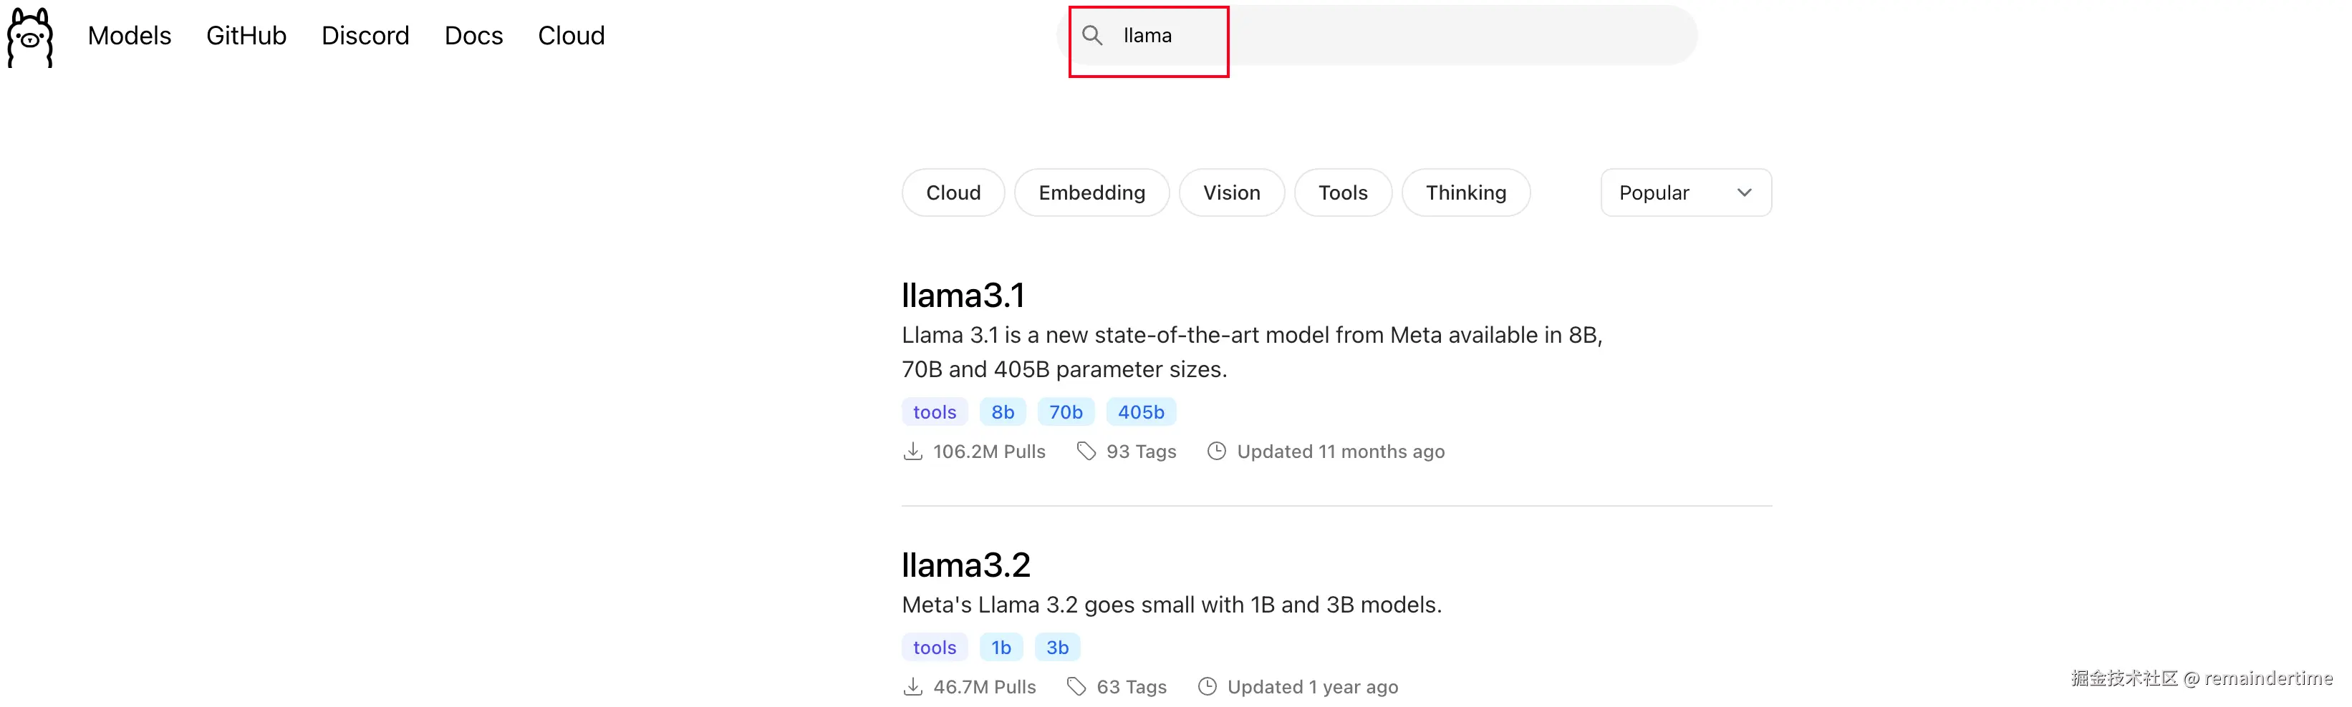Select the 70b tag under llama3.1
Screen dimensions: 2352x707
1066,412
